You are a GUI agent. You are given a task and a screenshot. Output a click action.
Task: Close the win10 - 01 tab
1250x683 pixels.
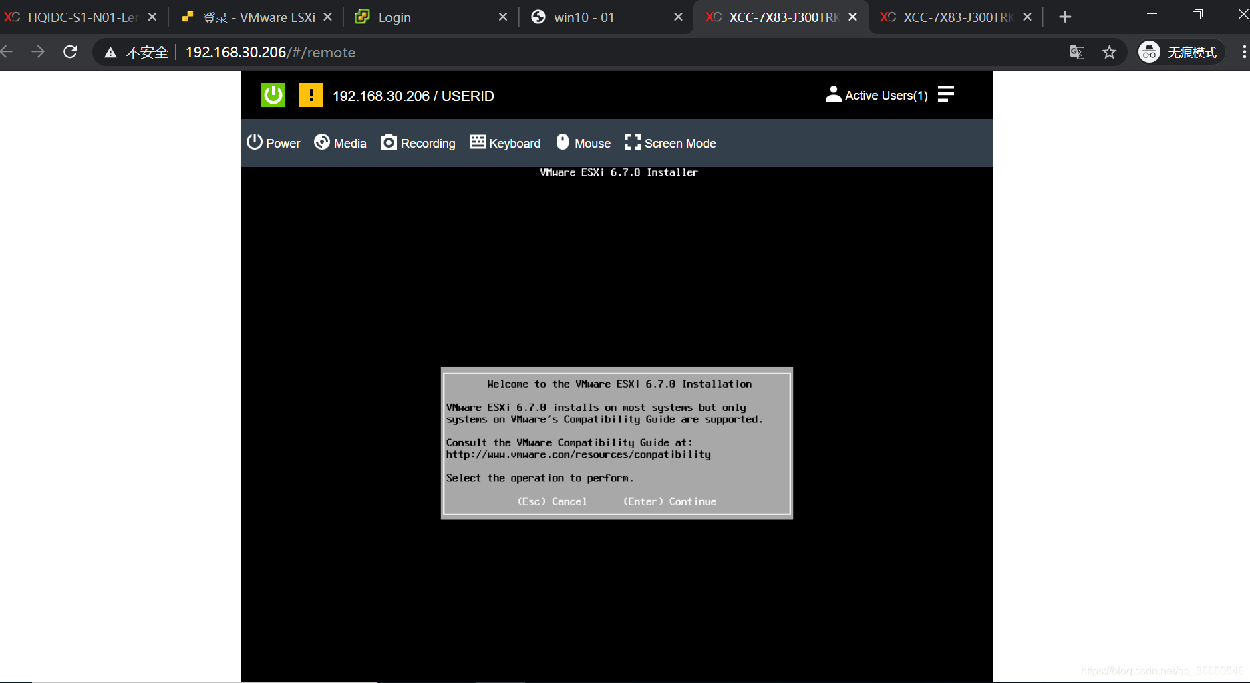(678, 17)
